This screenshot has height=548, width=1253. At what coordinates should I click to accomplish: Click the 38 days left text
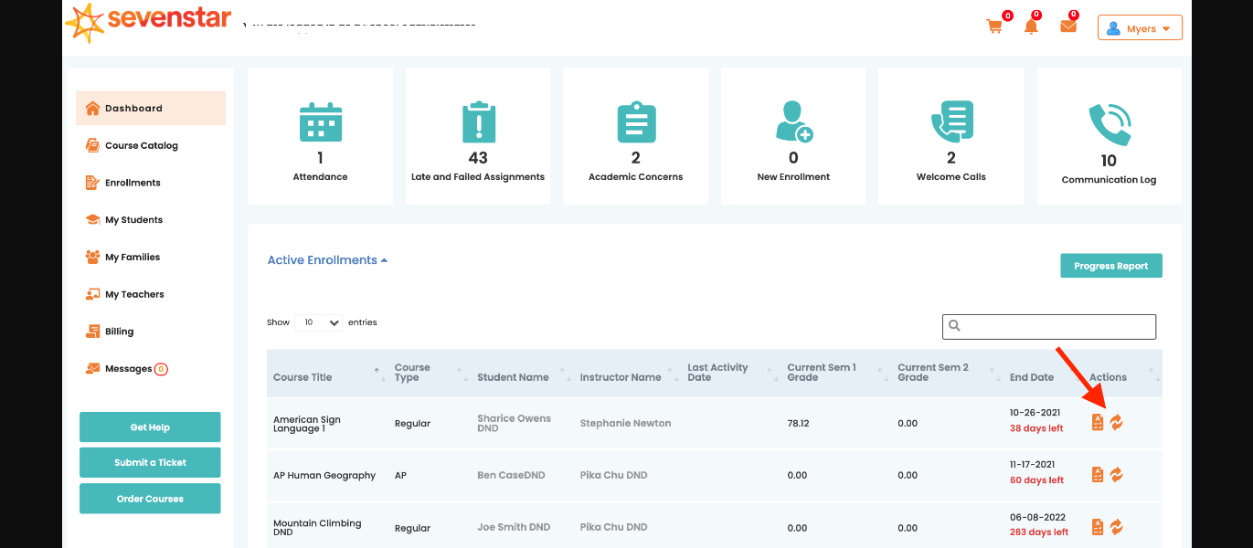(1036, 428)
